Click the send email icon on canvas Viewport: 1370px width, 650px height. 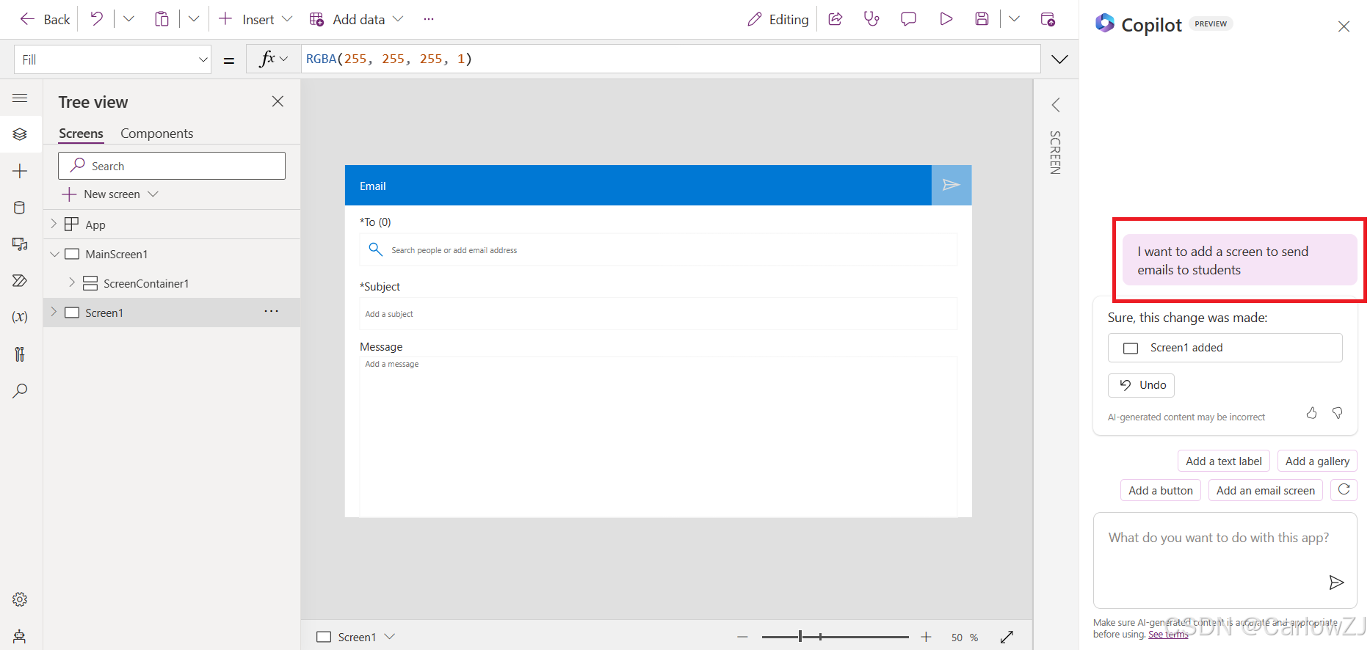point(952,185)
